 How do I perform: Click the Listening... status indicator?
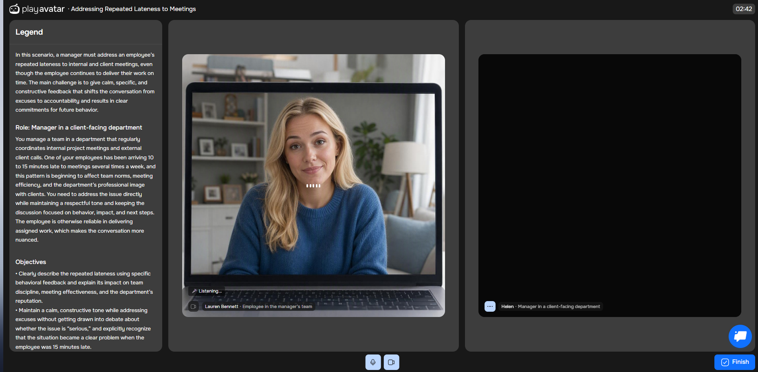[207, 291]
